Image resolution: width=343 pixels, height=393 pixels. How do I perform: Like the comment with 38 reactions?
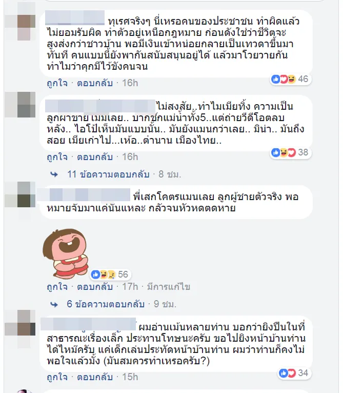[57, 157]
